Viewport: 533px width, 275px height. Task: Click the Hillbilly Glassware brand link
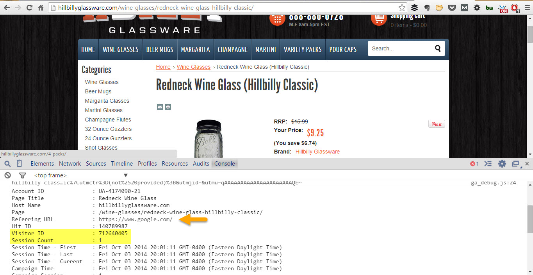317,152
